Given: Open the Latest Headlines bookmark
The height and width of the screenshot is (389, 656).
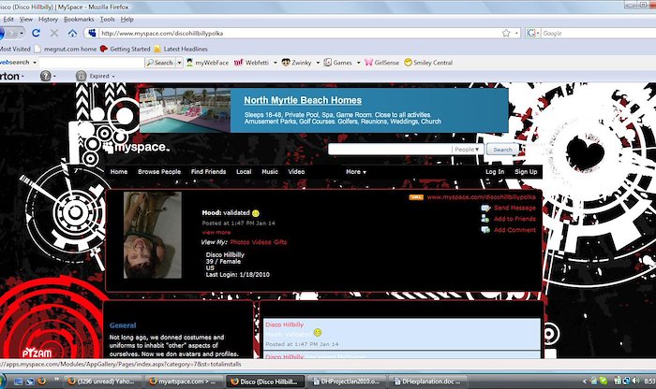Looking at the screenshot, I should pyautogui.click(x=181, y=49).
